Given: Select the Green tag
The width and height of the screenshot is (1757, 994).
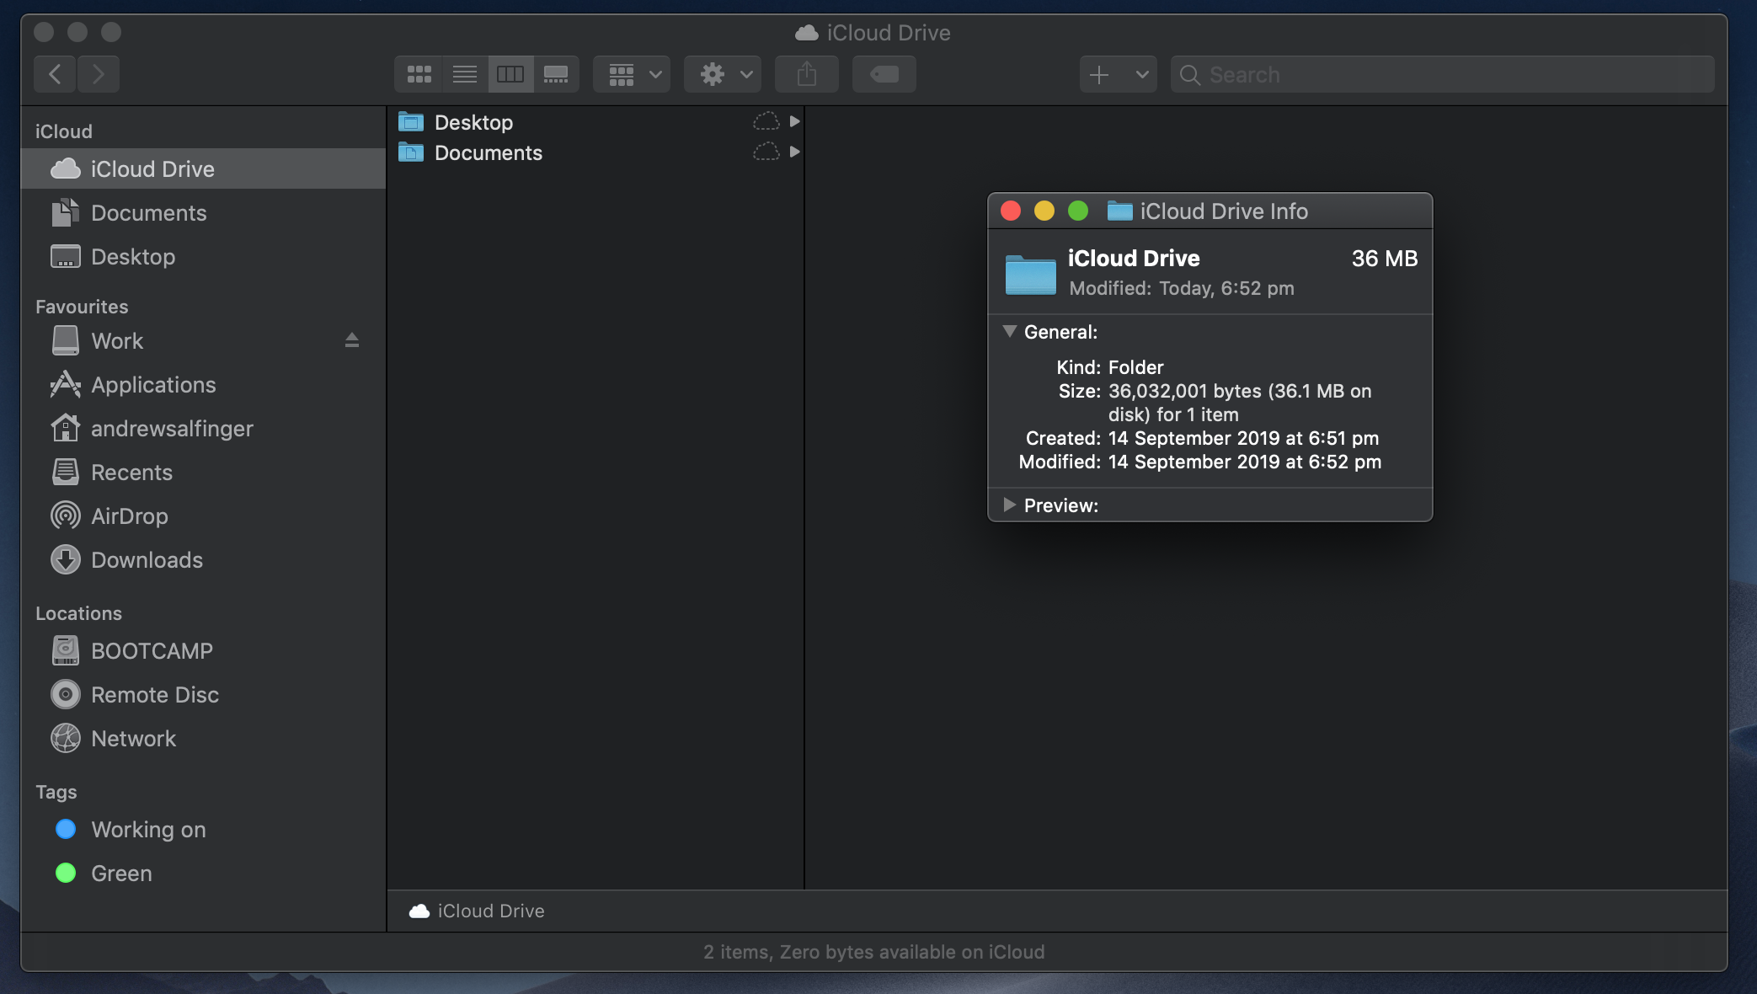Looking at the screenshot, I should coord(203,873).
